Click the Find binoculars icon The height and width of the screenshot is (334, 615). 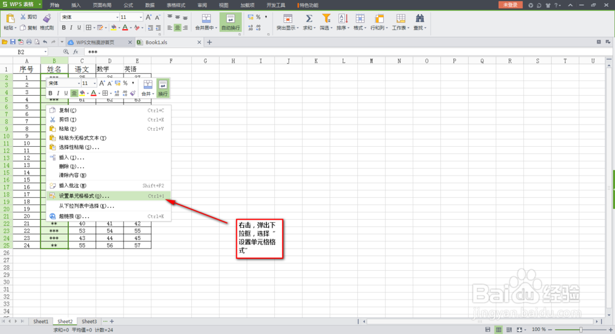[419, 18]
